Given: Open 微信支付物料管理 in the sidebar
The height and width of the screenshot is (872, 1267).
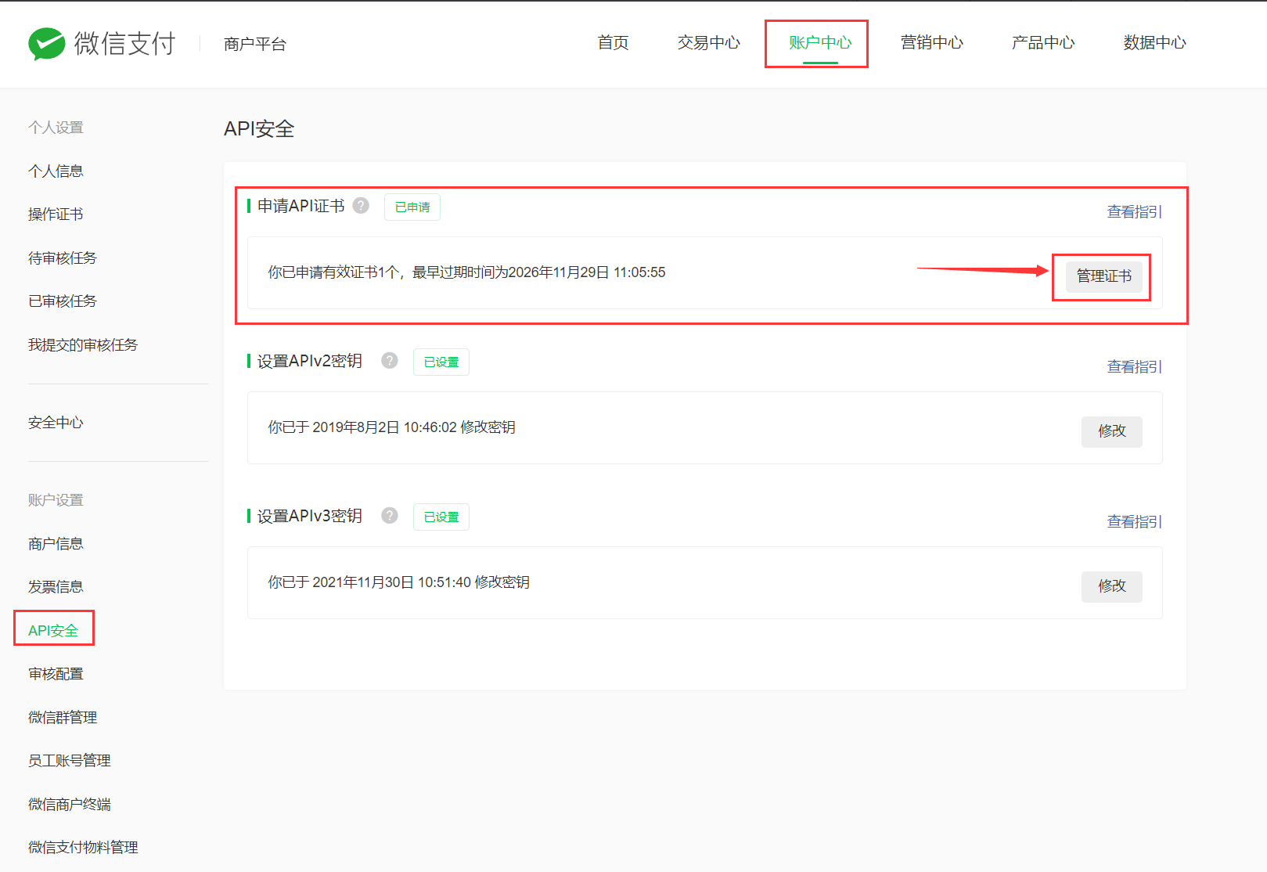Looking at the screenshot, I should point(83,848).
